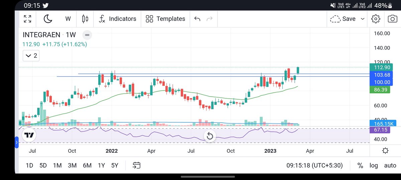Viewport: 401px width, 180px height.
Task: Select 3M time range
Action: pos(72,165)
